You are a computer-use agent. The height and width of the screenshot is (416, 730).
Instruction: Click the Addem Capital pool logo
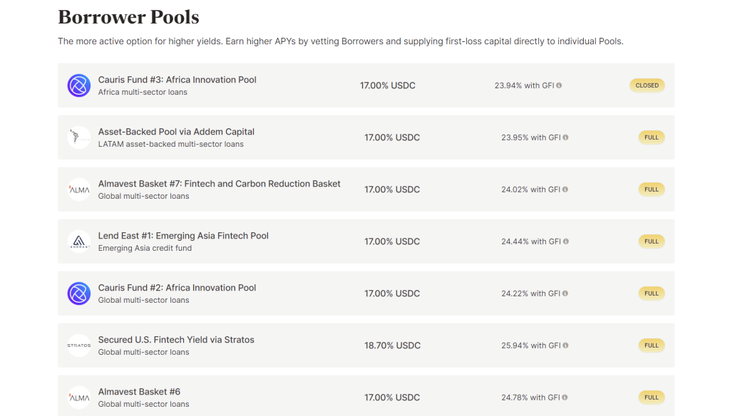click(79, 137)
